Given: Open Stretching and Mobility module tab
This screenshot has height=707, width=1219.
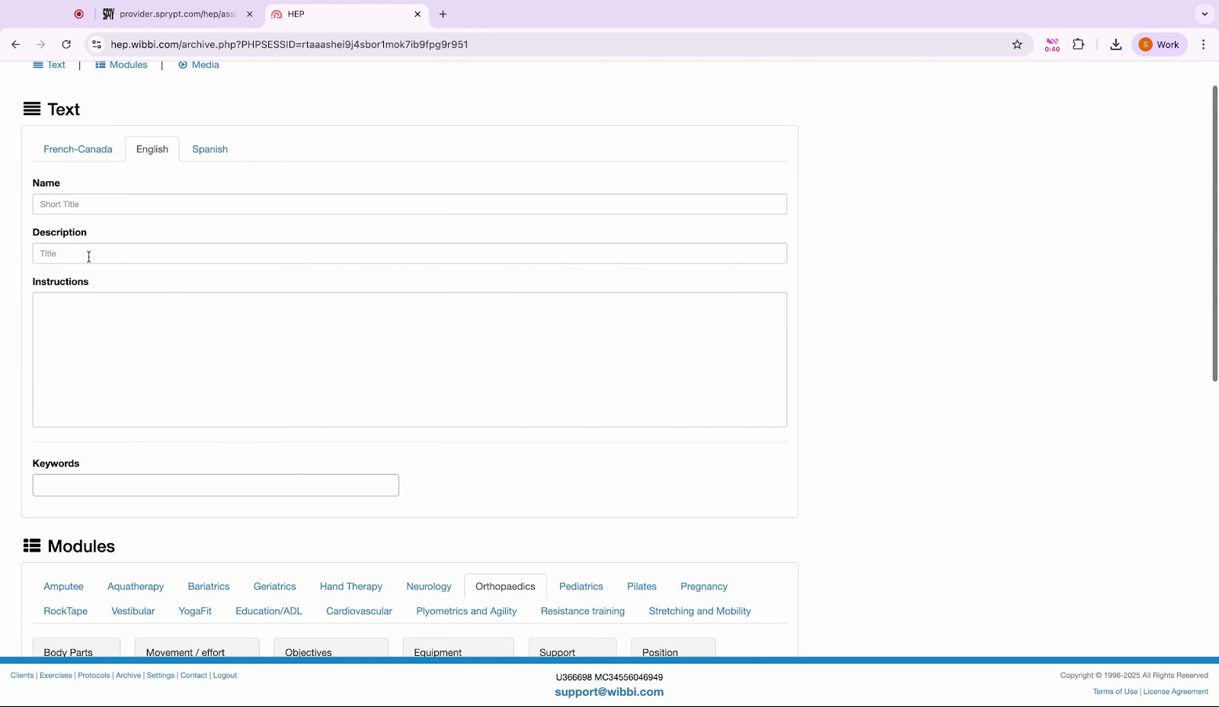Looking at the screenshot, I should tap(699, 611).
